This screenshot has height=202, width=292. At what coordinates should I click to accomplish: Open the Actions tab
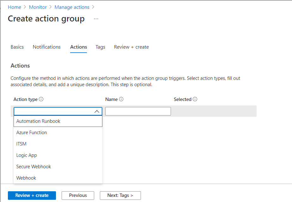point(79,47)
